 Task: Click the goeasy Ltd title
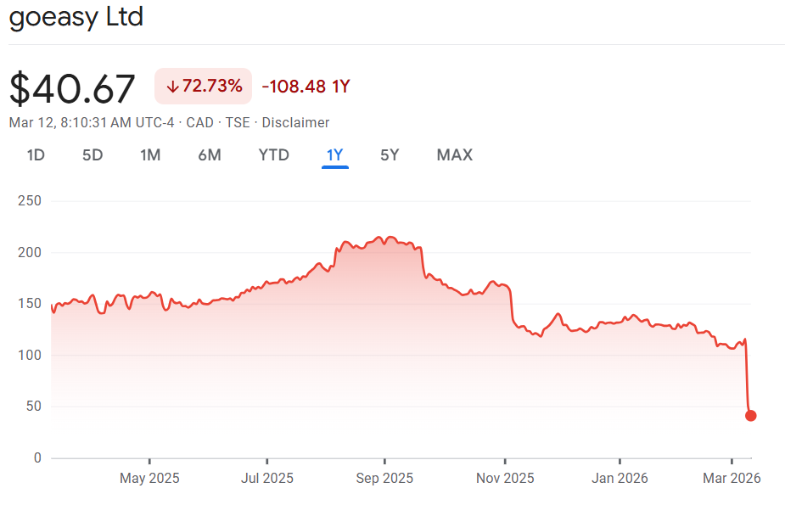[76, 18]
